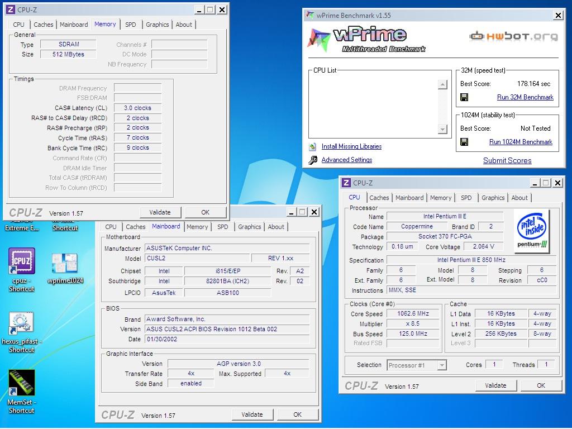
Task: Open Graphics tab in Memory CPU-Z window
Action: point(157,25)
